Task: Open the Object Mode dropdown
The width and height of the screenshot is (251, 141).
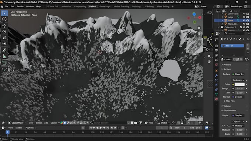Action: point(17,123)
